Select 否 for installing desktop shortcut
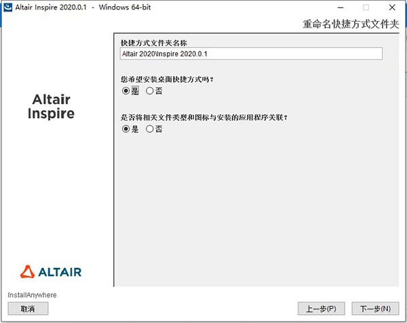Screen dimensions: 407x323 pos(150,91)
